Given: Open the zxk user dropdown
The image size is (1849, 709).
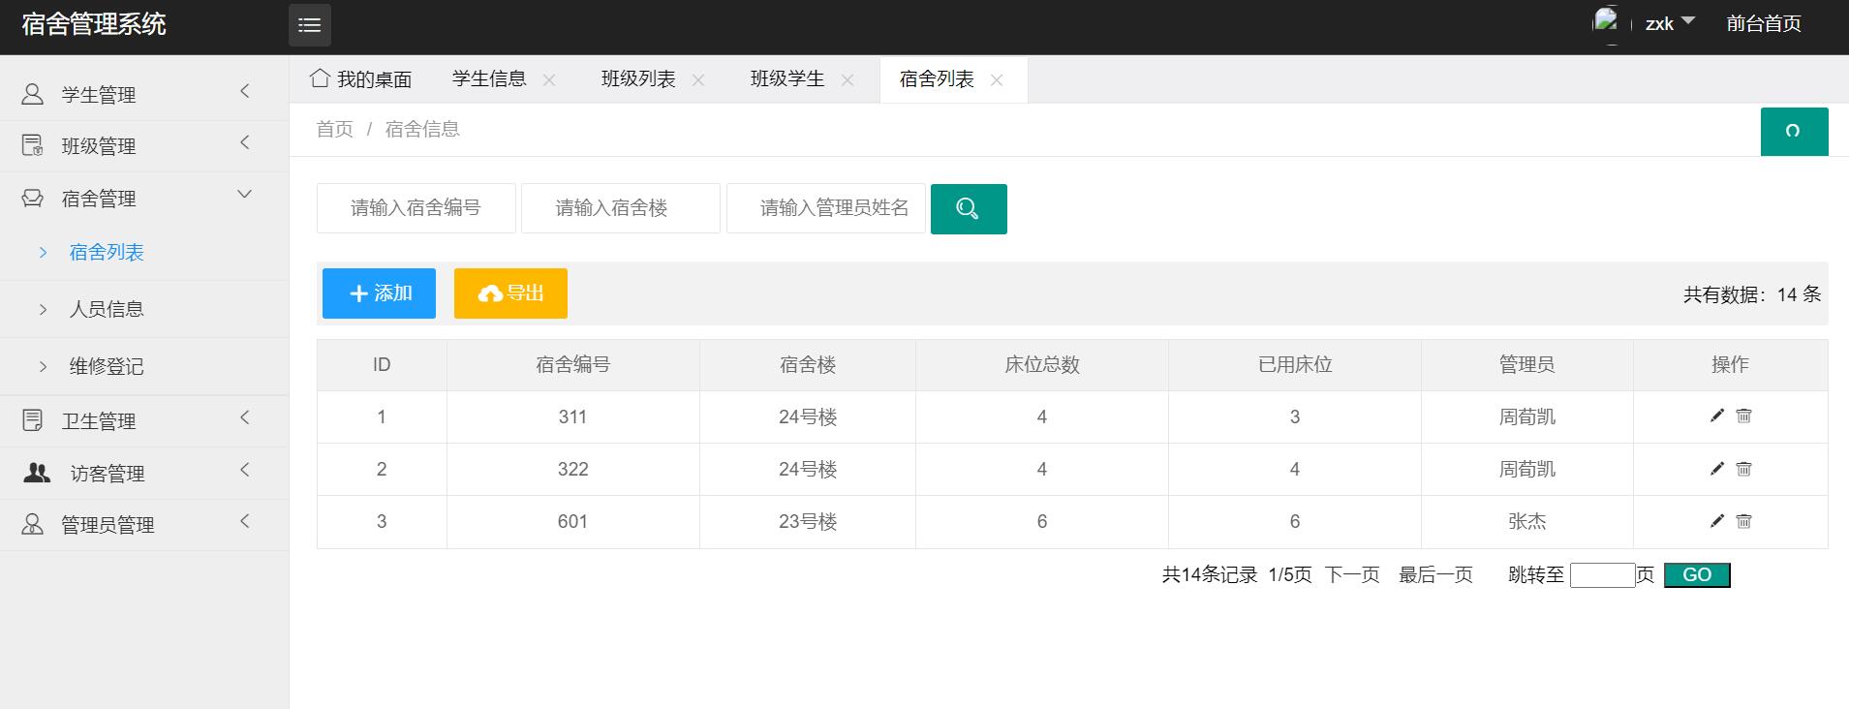Looking at the screenshot, I should [x=1670, y=23].
